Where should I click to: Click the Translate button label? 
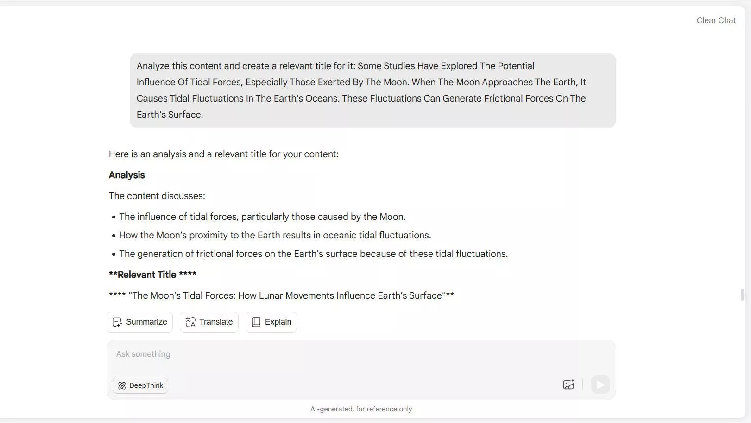(x=216, y=322)
